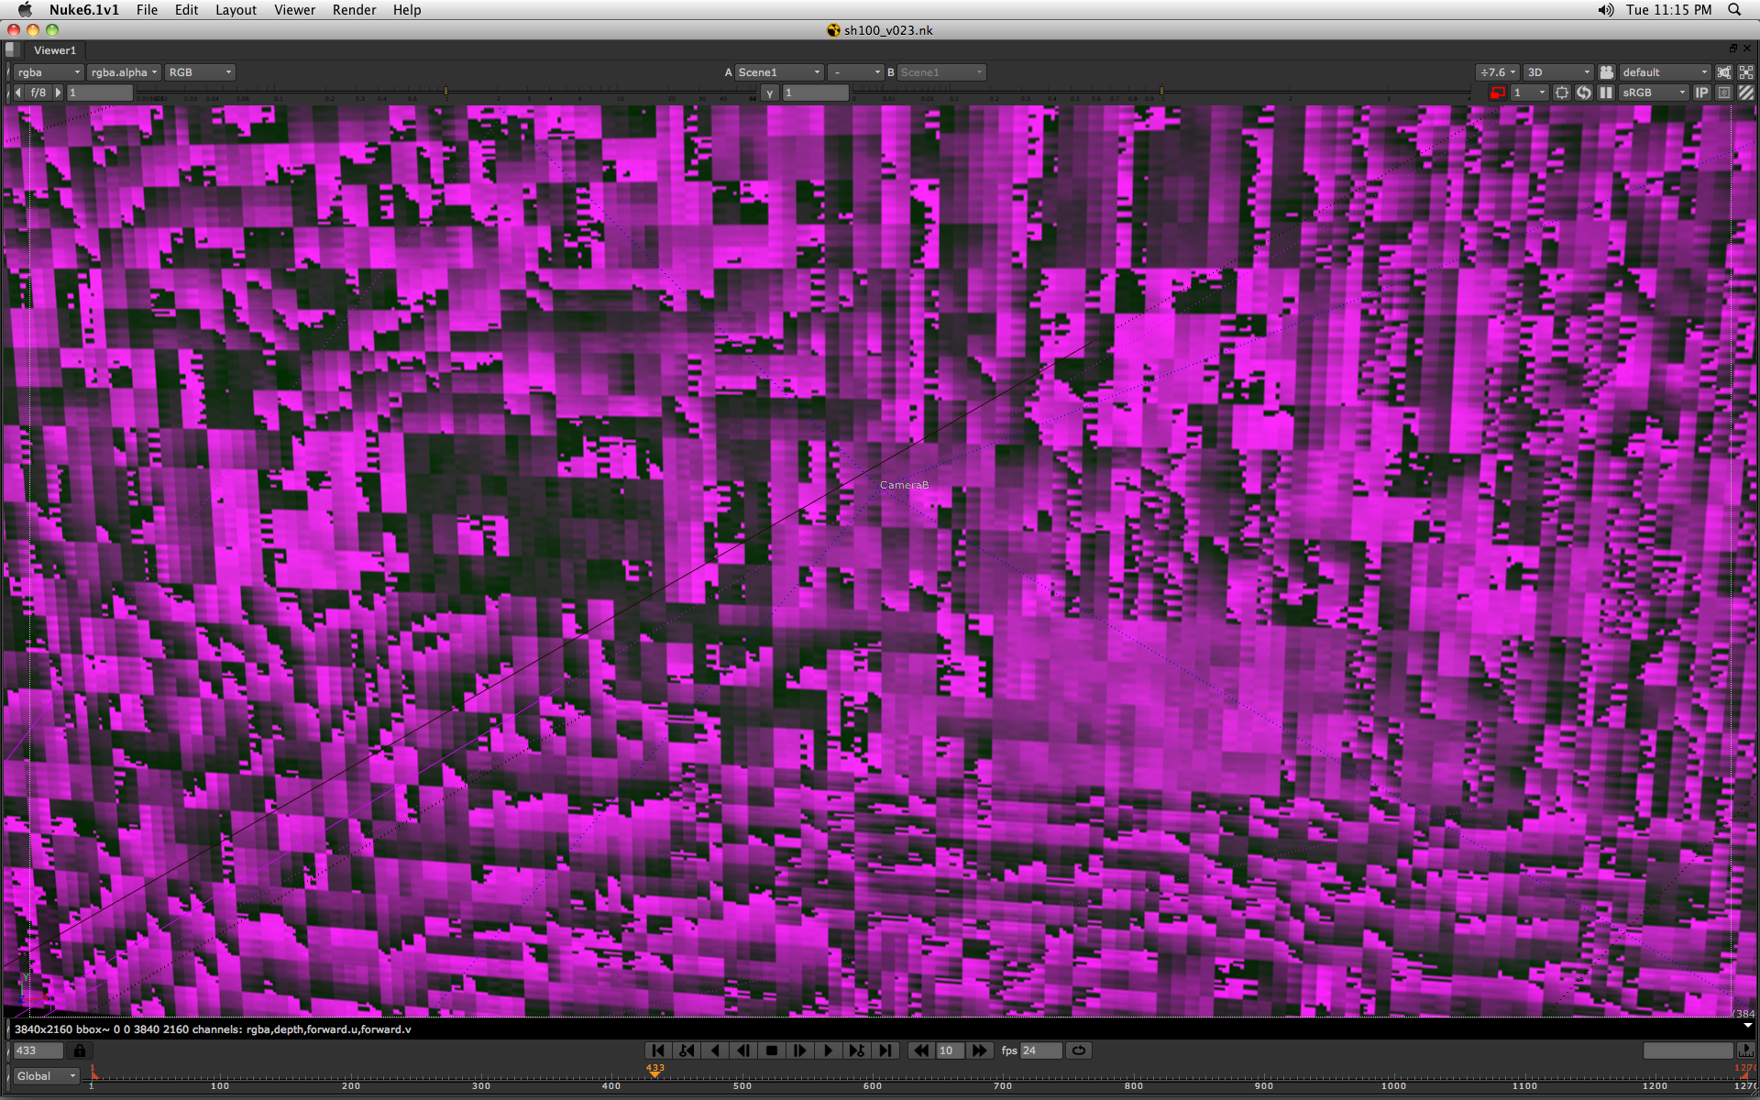Lock the current frame with the padlock
Viewport: 1760px width, 1100px height.
[x=80, y=1050]
